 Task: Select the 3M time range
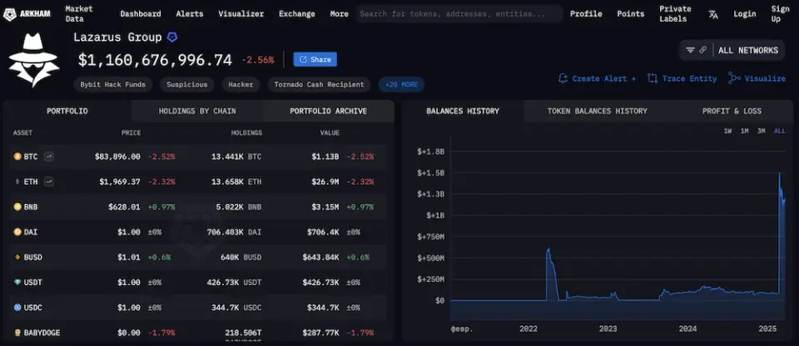pyautogui.click(x=761, y=131)
